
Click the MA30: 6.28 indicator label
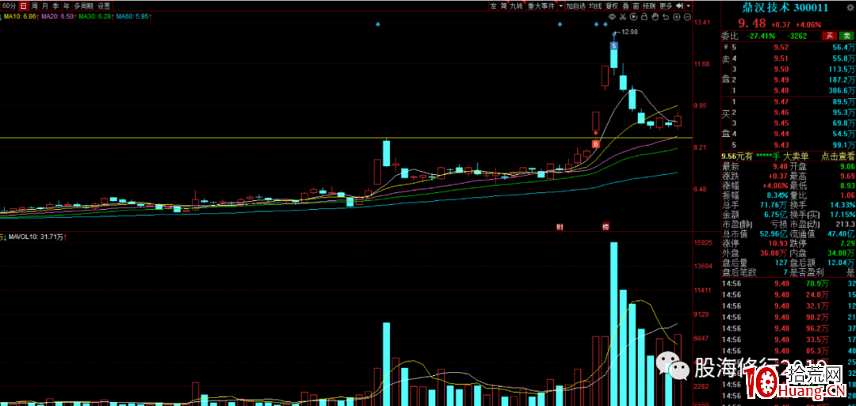(96, 17)
